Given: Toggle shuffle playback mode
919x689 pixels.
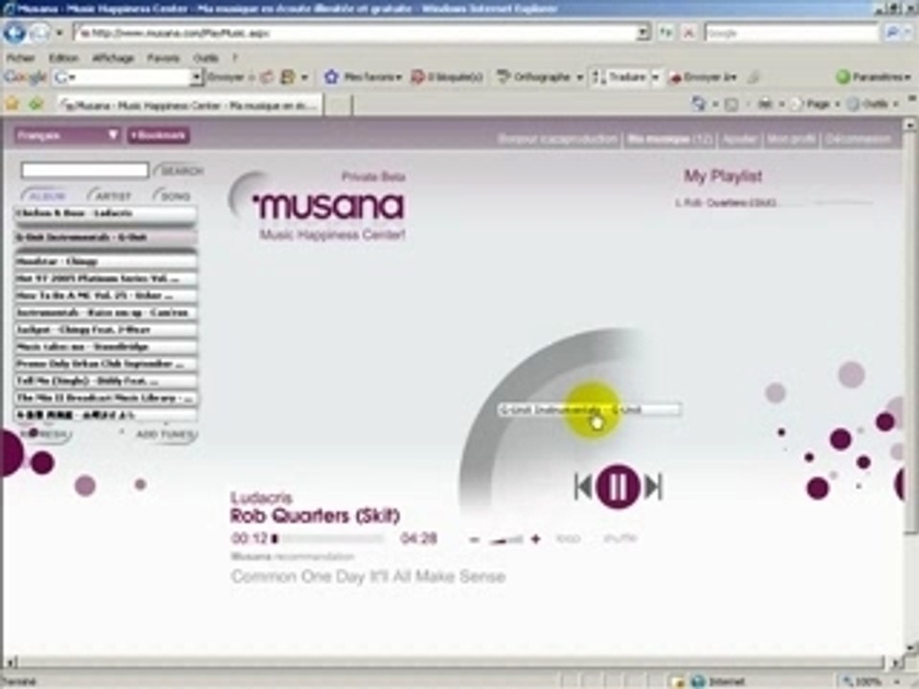Looking at the screenshot, I should (x=620, y=539).
